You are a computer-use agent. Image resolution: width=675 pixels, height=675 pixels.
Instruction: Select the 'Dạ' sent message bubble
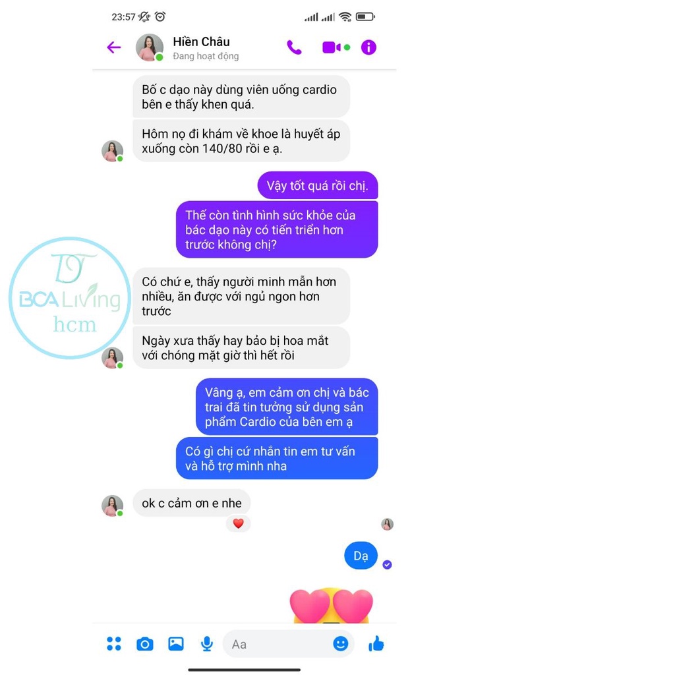(361, 555)
